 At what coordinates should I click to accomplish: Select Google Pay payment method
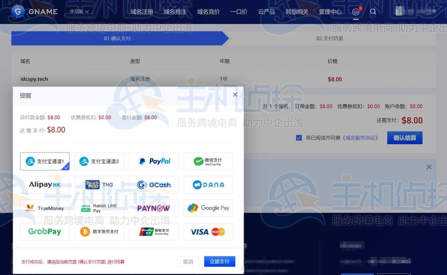coord(208,208)
